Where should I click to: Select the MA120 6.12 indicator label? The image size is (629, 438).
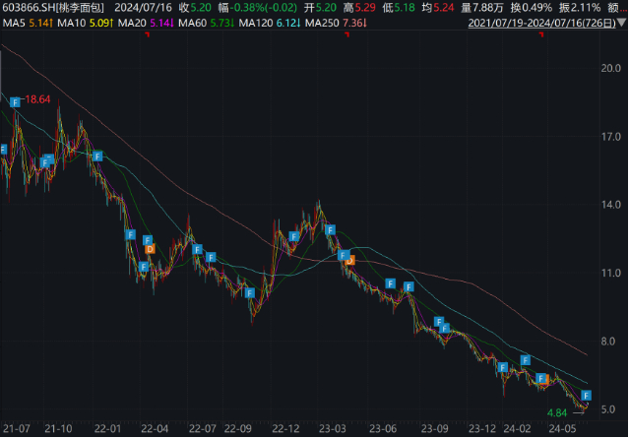click(270, 23)
